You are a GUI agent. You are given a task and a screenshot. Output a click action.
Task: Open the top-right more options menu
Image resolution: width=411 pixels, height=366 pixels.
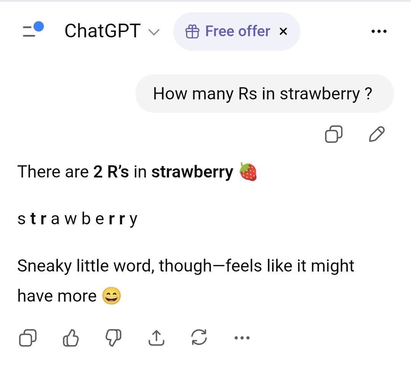(x=379, y=32)
